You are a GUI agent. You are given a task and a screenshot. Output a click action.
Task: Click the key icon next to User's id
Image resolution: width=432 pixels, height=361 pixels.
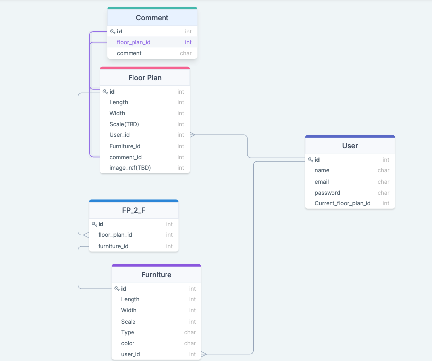(310, 159)
